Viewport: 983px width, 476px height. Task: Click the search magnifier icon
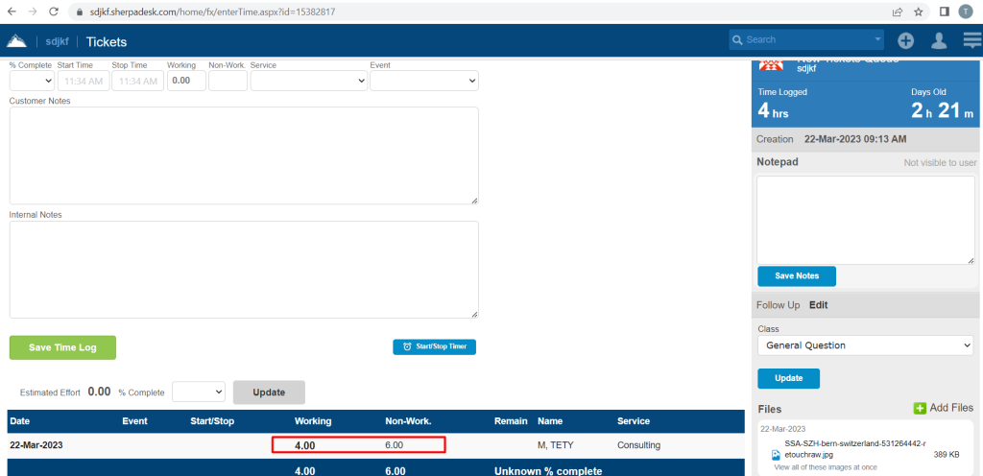click(737, 39)
